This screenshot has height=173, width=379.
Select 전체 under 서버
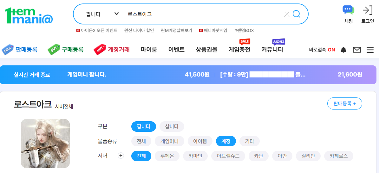point(141,156)
